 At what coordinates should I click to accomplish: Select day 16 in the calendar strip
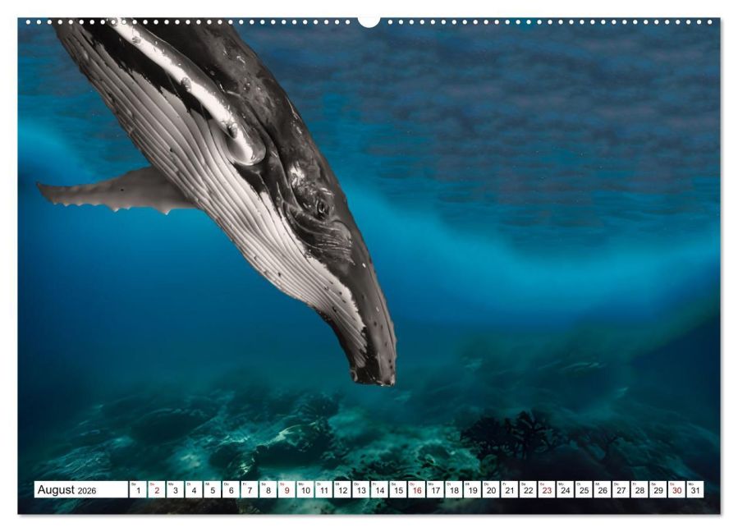pyautogui.click(x=417, y=489)
